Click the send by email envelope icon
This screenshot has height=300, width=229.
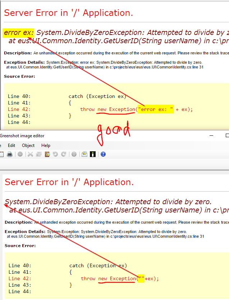tap(84, 154)
